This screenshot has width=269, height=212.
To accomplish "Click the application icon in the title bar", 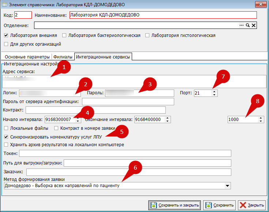I will pyautogui.click(x=4, y=5).
